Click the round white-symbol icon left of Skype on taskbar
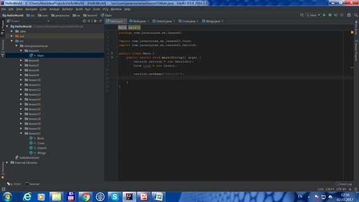 coord(100,197)
